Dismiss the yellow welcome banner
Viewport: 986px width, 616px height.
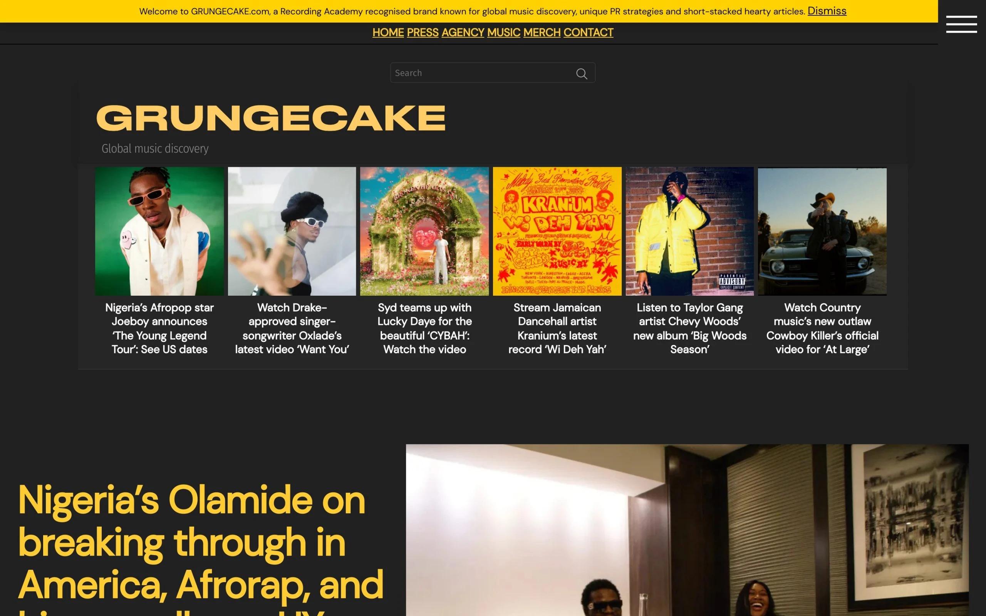[827, 11]
